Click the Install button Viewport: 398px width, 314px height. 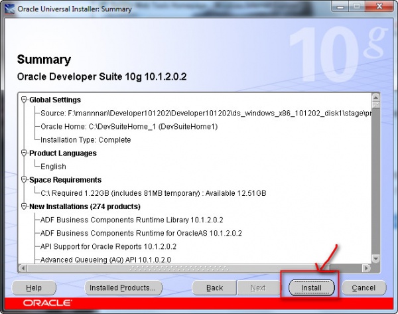click(x=312, y=287)
